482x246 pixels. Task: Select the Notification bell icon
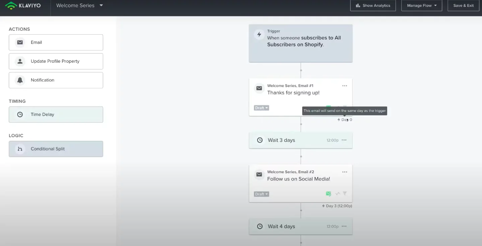20,80
